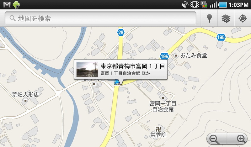251x147 pixels.
Task: Tap the search magnifier icon
Action: click(13, 18)
